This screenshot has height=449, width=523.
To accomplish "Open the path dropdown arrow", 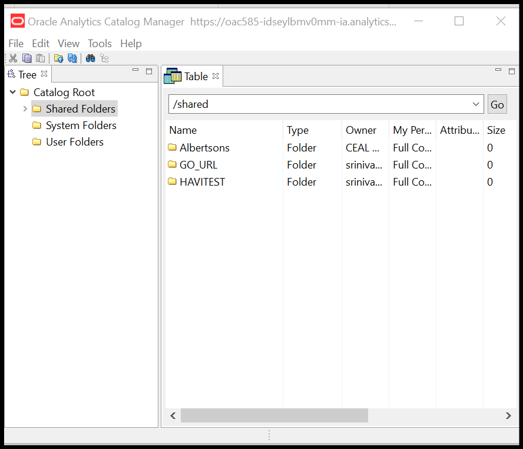I will pos(476,104).
